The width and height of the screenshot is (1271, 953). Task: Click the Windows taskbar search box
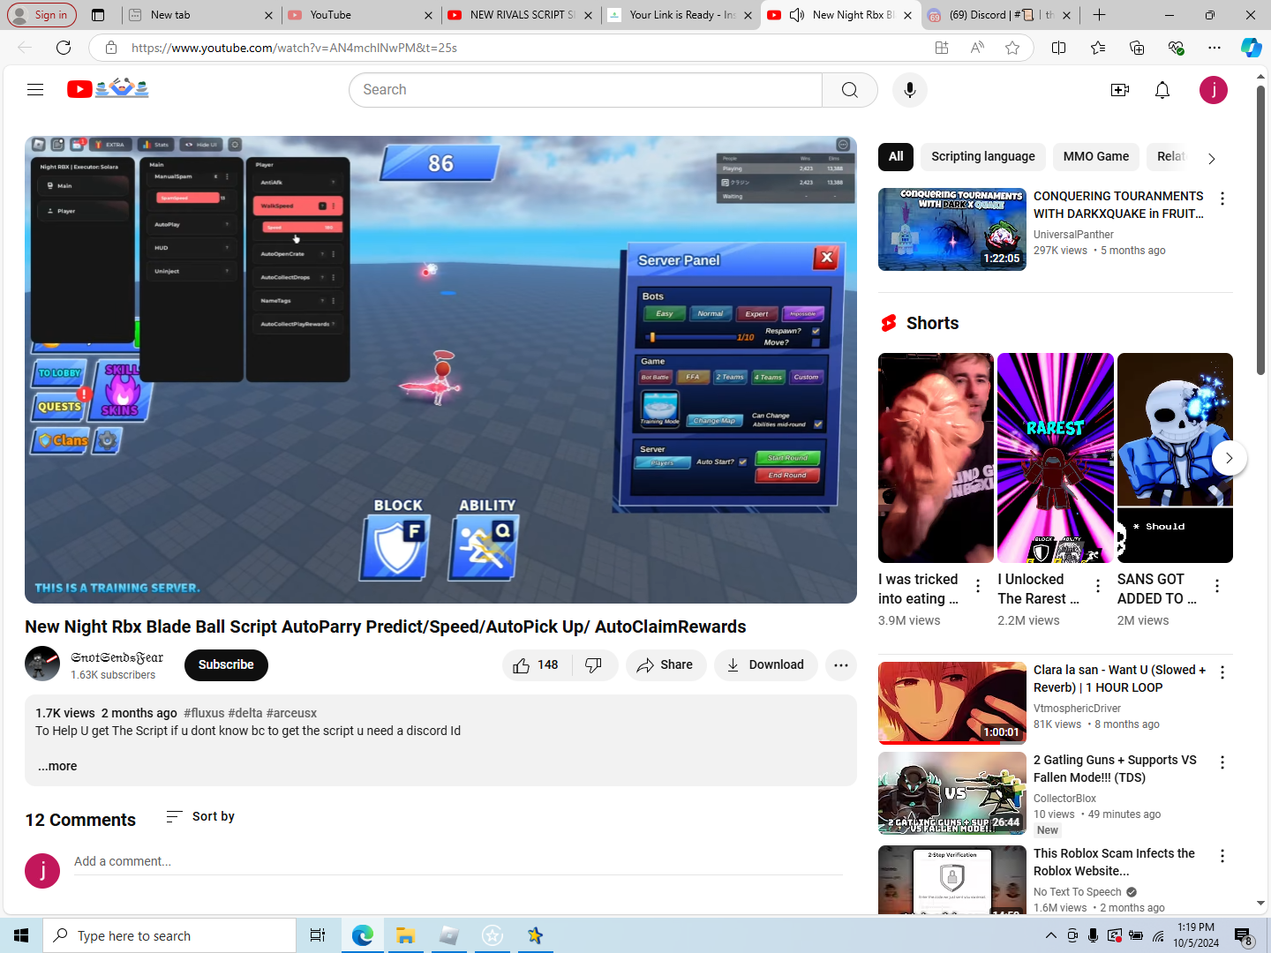tap(169, 935)
